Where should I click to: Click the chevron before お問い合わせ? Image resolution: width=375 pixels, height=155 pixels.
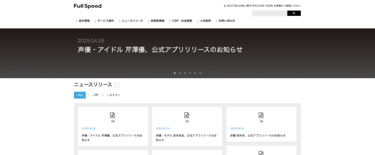pos(216,21)
